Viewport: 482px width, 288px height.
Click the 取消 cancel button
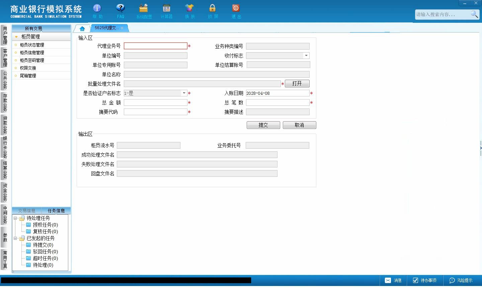click(x=299, y=125)
